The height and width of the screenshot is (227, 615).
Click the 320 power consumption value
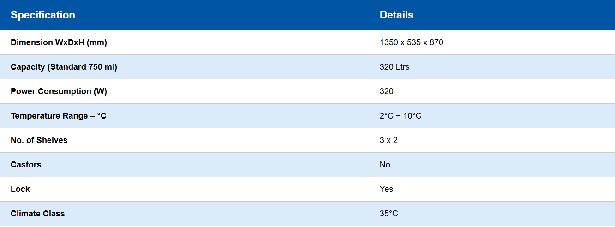pos(387,91)
